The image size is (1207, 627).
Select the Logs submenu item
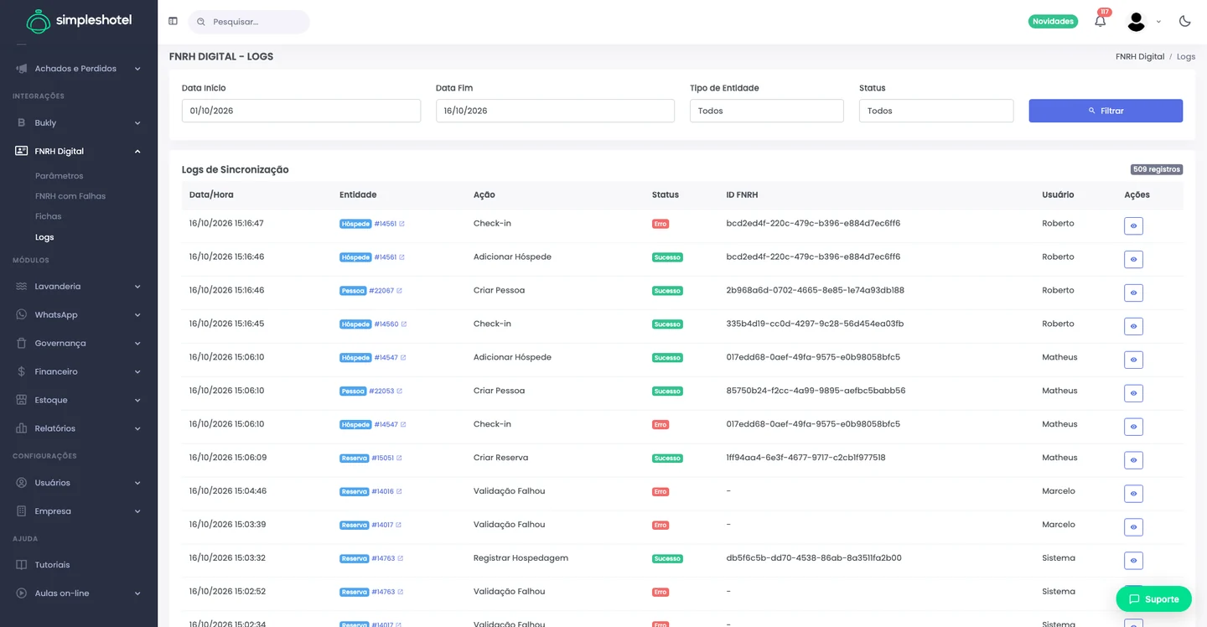[44, 237]
